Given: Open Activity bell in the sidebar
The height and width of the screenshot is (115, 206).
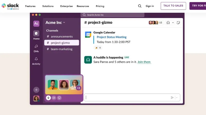Looking at the screenshot, I should 36,61.
